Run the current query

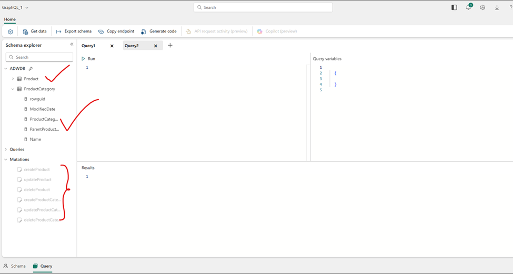pos(88,59)
